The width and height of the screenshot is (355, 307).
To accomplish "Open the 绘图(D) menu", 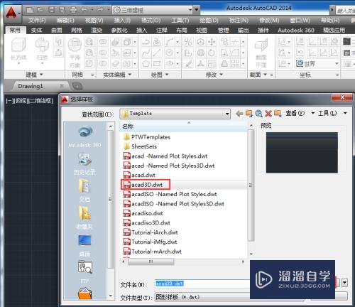I will click(209, 21).
